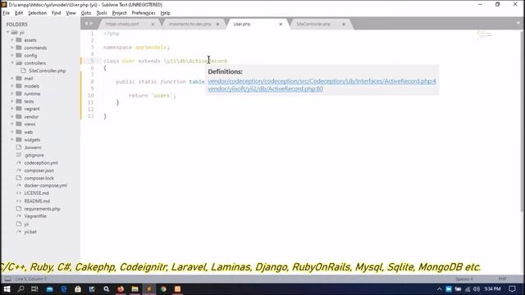
Task: Click the .bowerrc file icon
Action: (19, 147)
